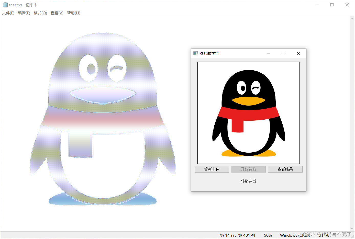Maximize the Notepad window
The image size is (355, 239).
tap(332, 5)
